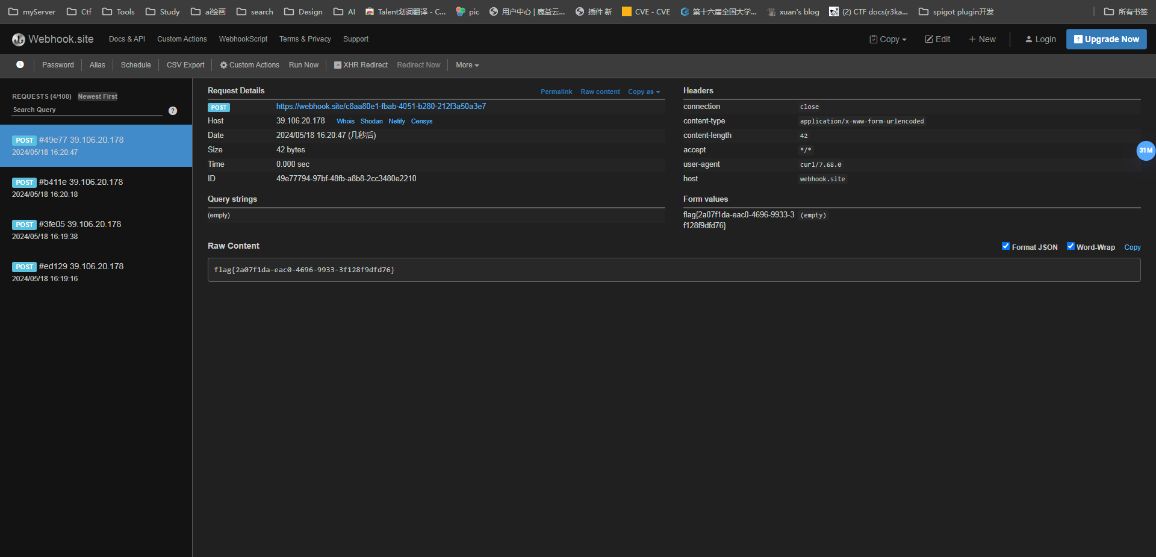Screen dimensions: 1156x557
Task: Toggle the Format JSON checkbox
Action: tap(1005, 246)
